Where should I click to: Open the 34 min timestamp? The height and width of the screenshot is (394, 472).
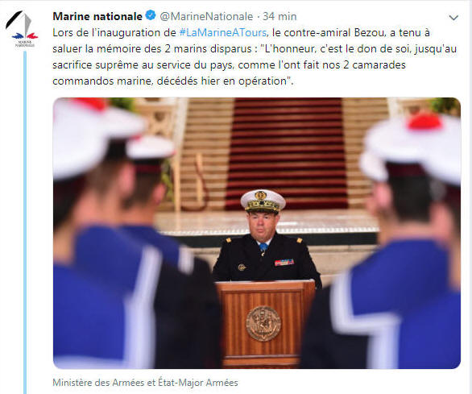click(279, 16)
